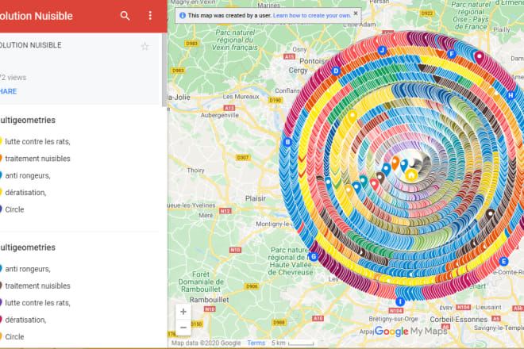This screenshot has height=349, width=524.
Task: Click the brown pin in the right rings
Action: [x=490, y=213]
